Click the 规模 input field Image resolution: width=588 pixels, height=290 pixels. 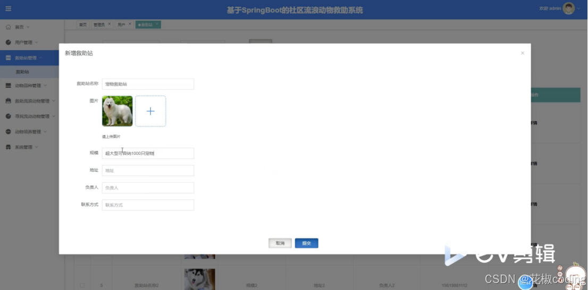pos(148,153)
